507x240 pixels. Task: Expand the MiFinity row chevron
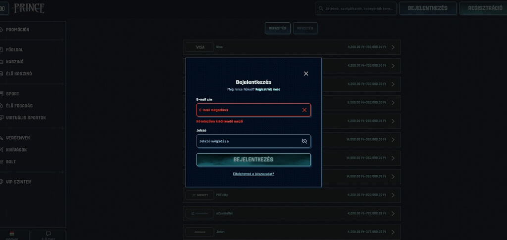click(393, 195)
